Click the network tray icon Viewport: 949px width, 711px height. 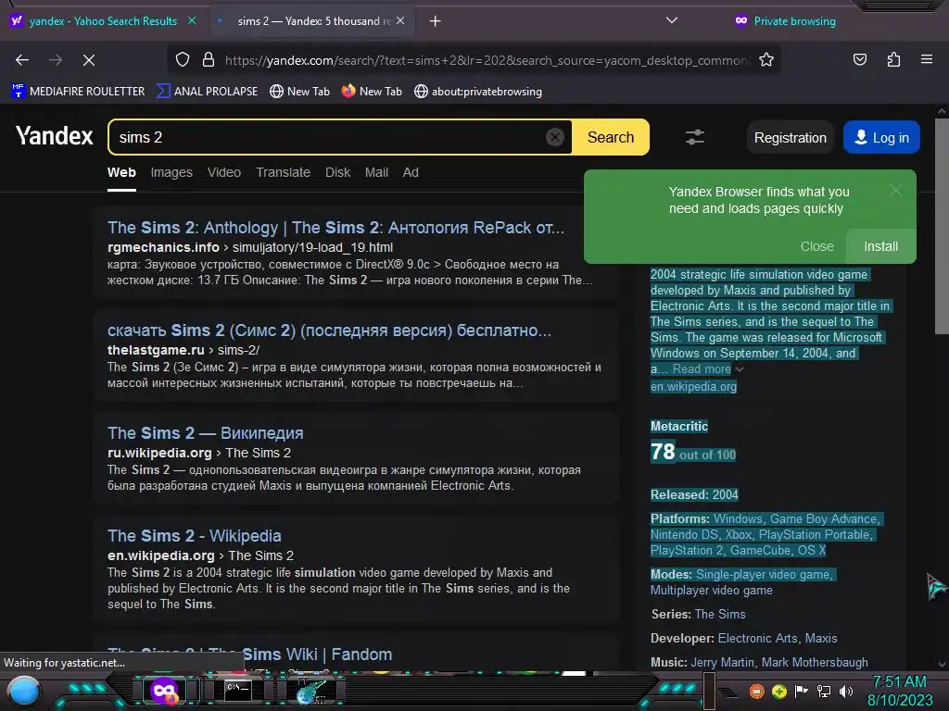click(824, 691)
